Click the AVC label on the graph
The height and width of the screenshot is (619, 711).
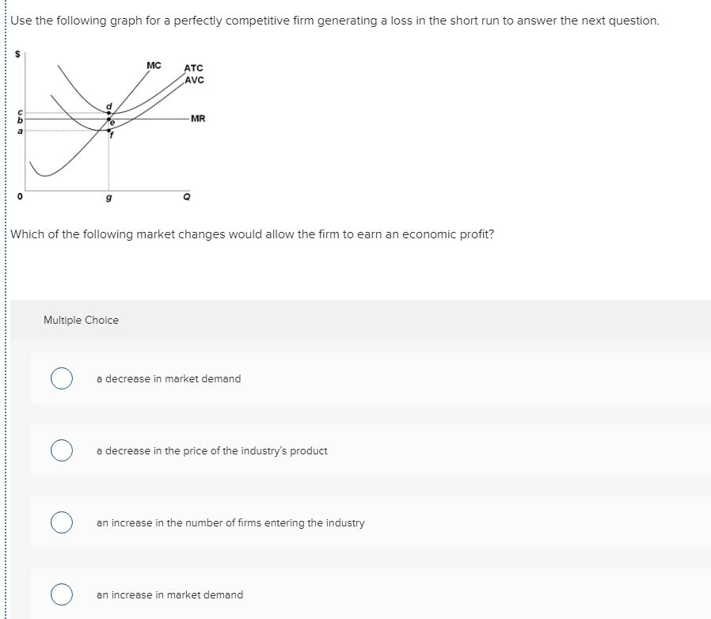click(x=195, y=80)
